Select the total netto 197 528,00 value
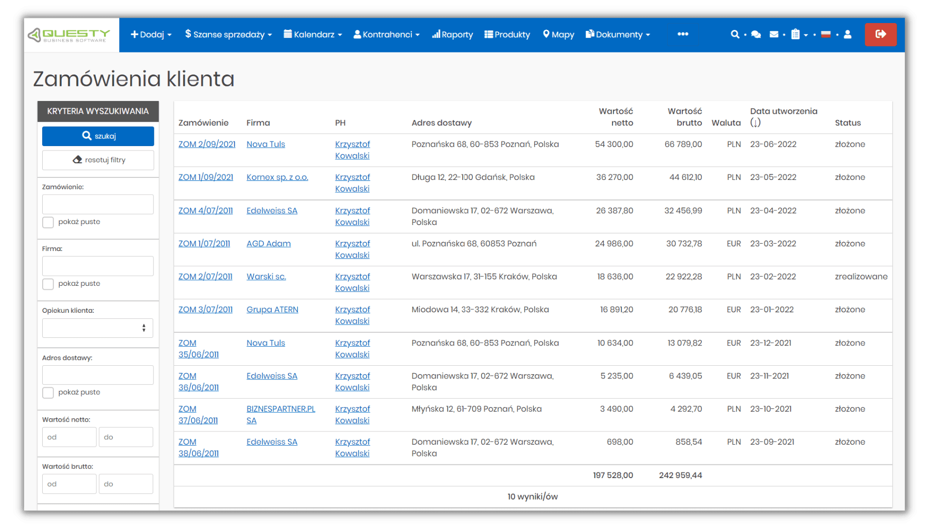 (613, 475)
